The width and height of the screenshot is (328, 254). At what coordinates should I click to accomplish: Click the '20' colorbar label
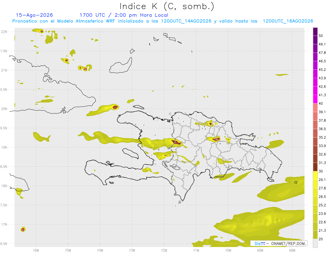(x=321, y=239)
